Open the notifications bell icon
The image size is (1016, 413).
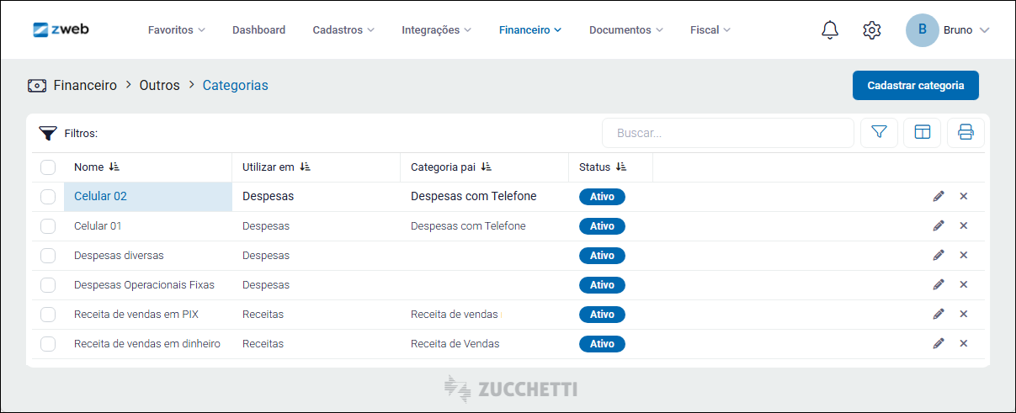830,30
